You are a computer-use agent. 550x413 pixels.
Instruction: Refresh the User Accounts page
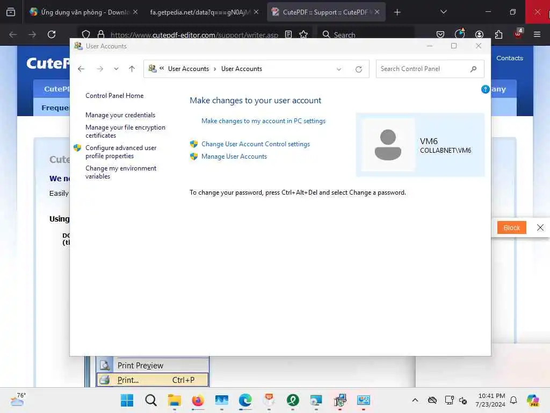pyautogui.click(x=358, y=69)
